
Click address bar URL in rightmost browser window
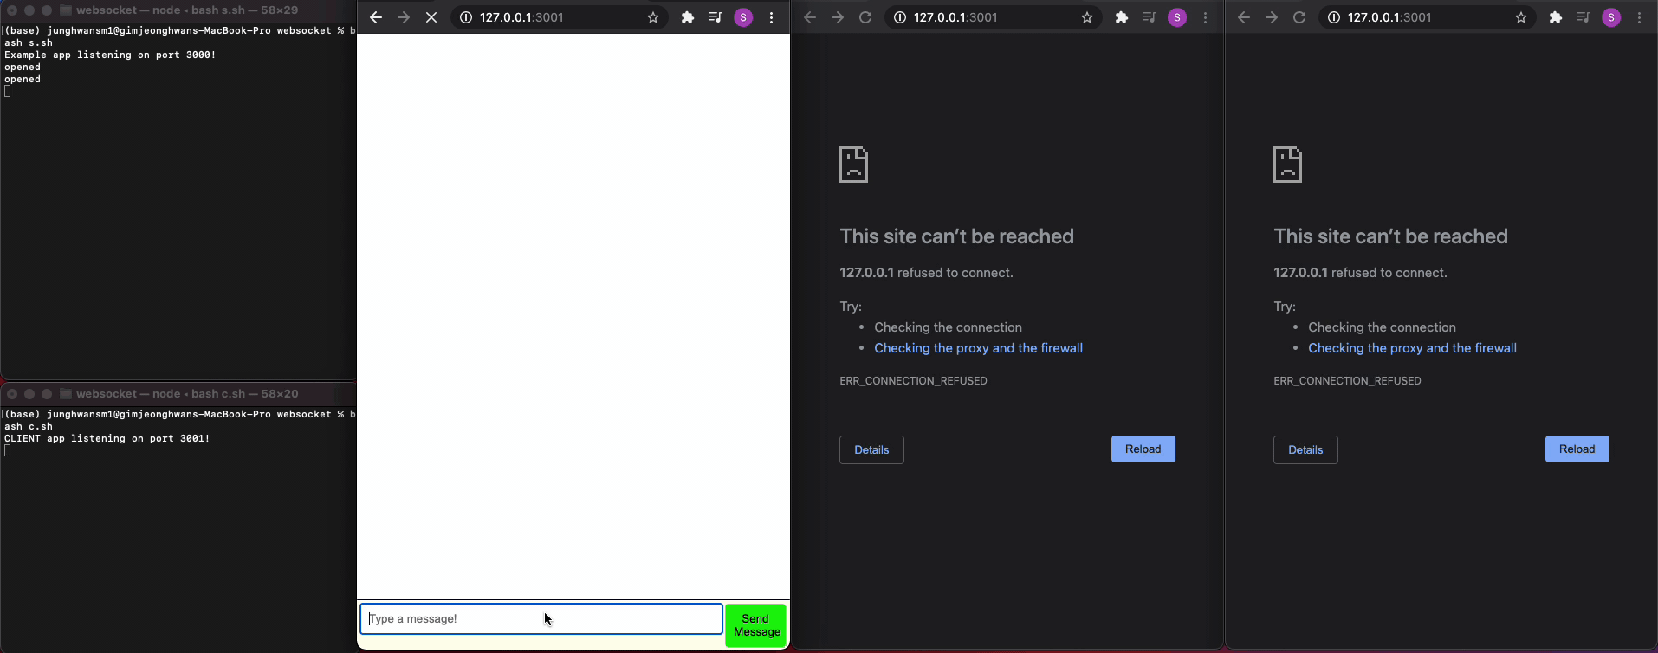(x=1389, y=17)
